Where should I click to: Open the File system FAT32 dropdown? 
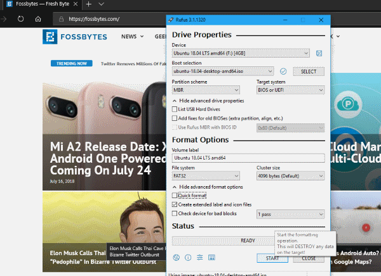click(206, 175)
